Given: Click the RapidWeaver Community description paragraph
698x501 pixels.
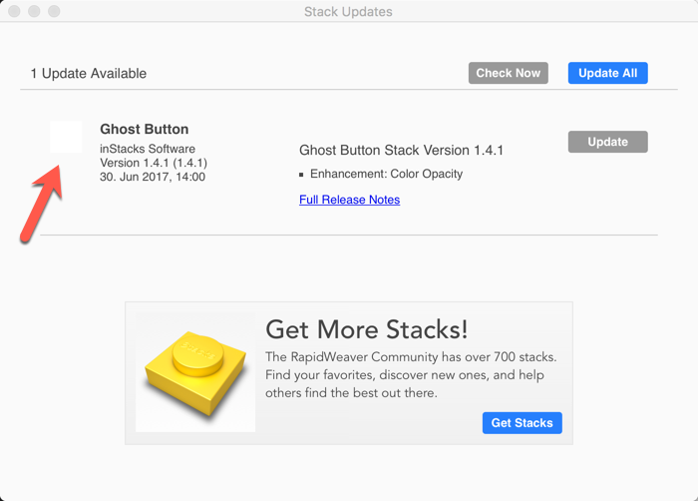Looking at the screenshot, I should [x=411, y=375].
